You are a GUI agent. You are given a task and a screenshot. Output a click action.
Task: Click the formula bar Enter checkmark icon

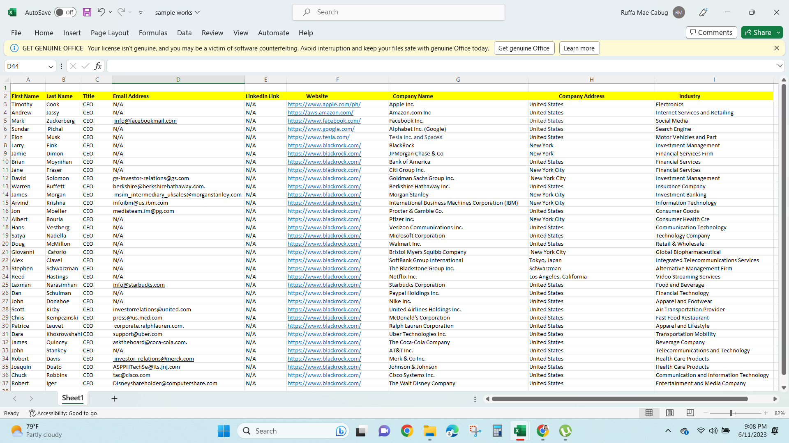point(85,66)
